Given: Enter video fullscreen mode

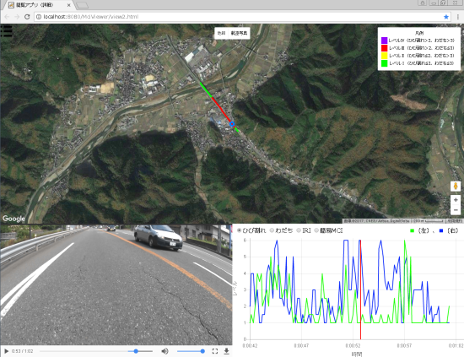Looking at the screenshot, I should pyautogui.click(x=215, y=351).
